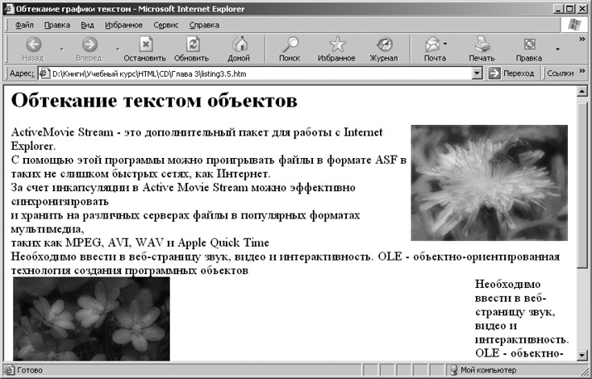The image size is (592, 379).
Task: Expand the Back button history dropdown arrow
Action: [61, 49]
